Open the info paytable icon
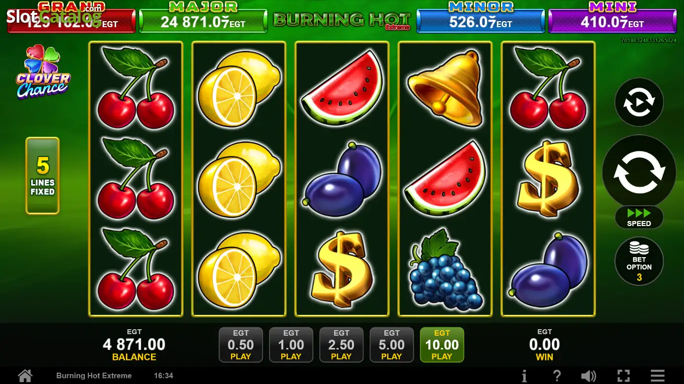This screenshot has width=684, height=384. (524, 376)
